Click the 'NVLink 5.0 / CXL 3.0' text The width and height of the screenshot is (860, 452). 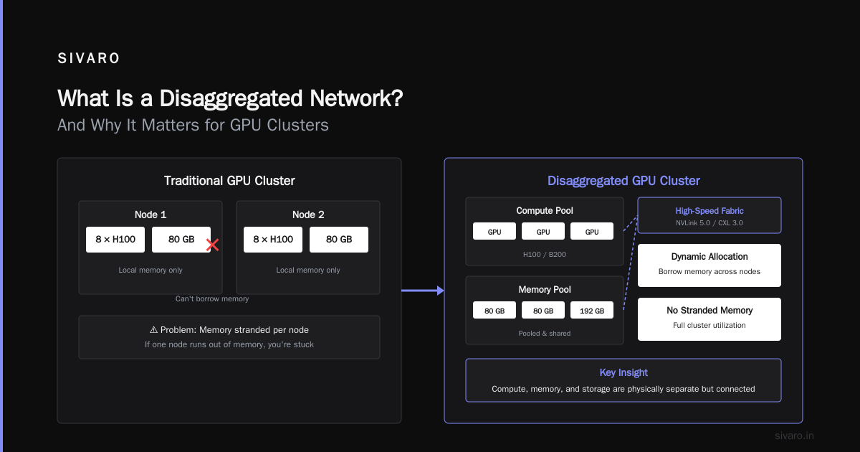709,223
